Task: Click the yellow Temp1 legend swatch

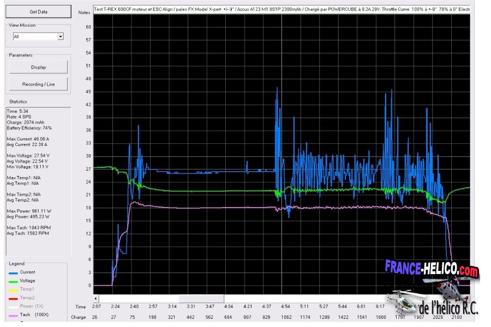Action: pyautogui.click(x=13, y=290)
